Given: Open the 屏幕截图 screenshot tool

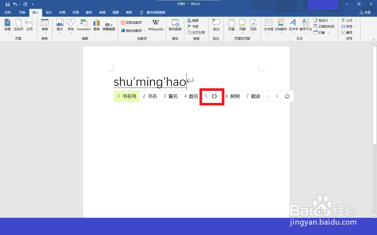Looking at the screenshot, I should coord(109,26).
